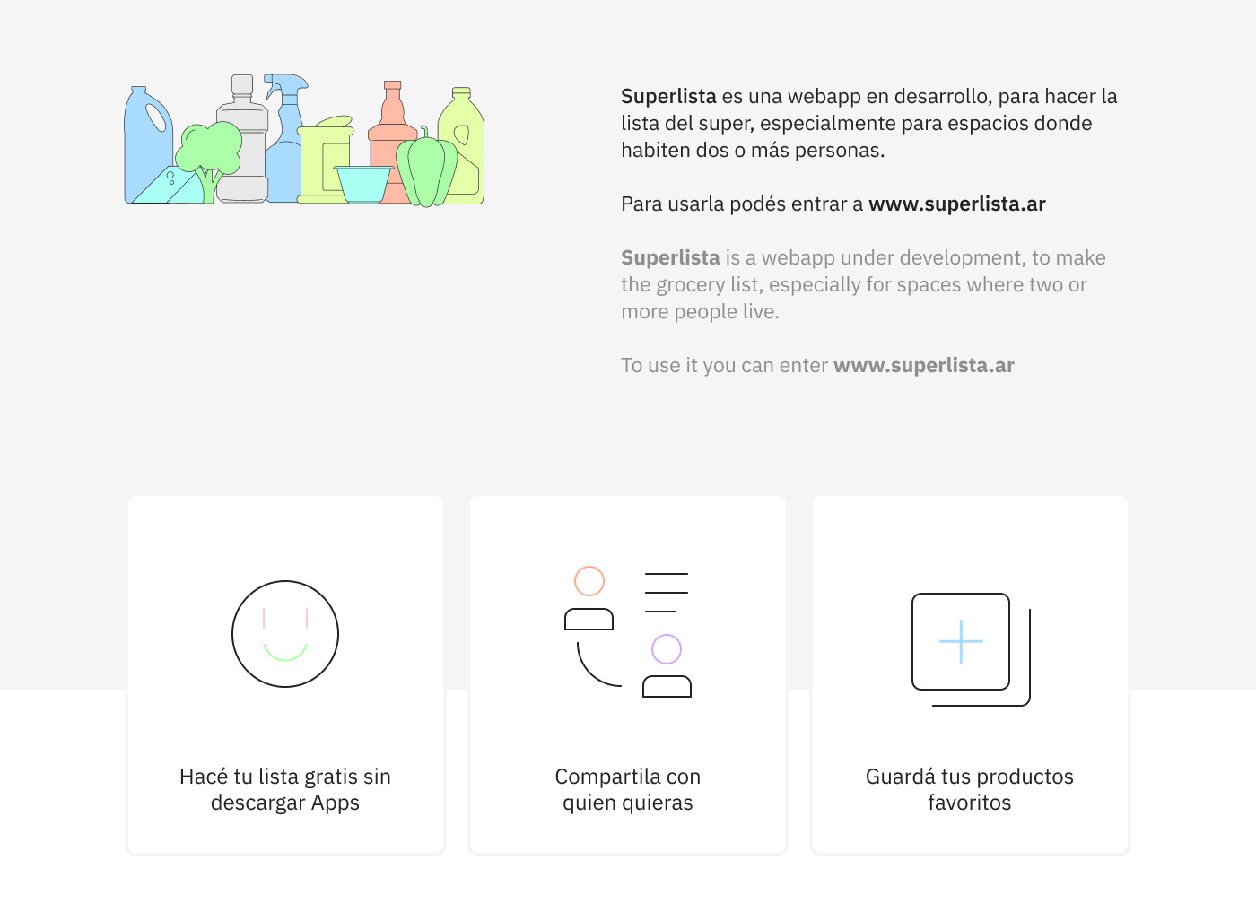Screen dimensions: 1256x912
Task: Click the blue spray bottle illustration
Action: tap(285, 135)
